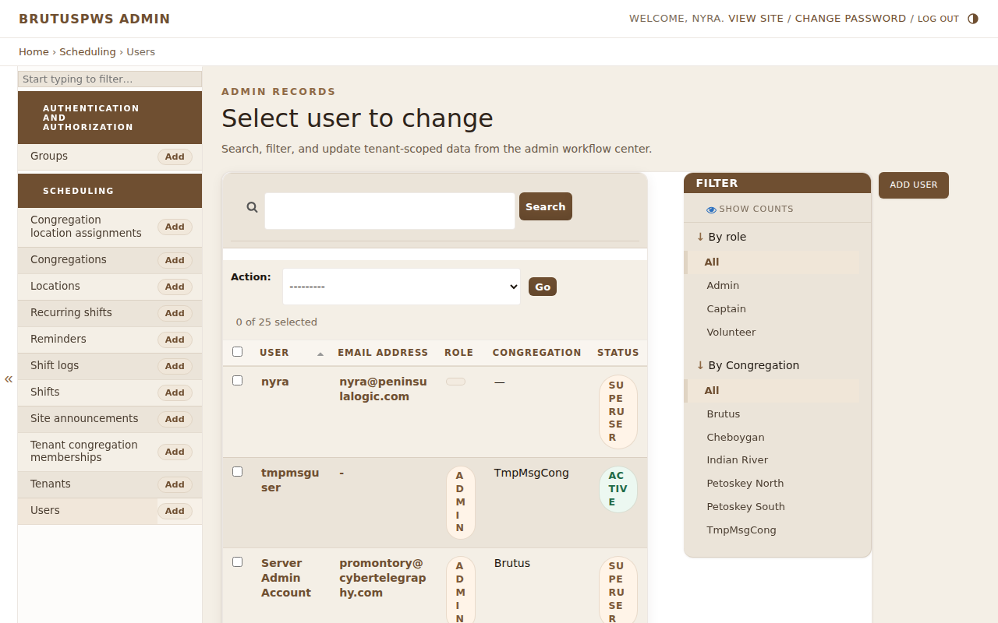Click the ADD USER button
998x623 pixels.
(x=913, y=185)
